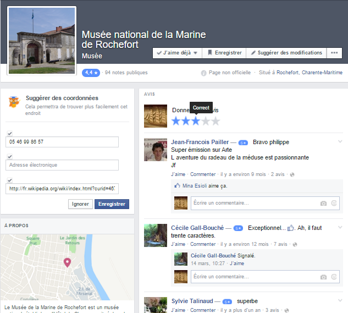Click emoji icon in Gall-Bouché review comment box
This screenshot has height=313, width=348.
(x=334, y=277)
